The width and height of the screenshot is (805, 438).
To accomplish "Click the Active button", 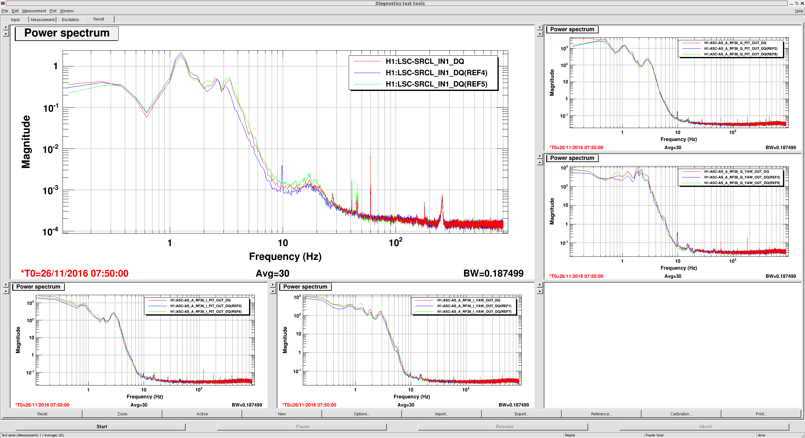I will click(202, 414).
